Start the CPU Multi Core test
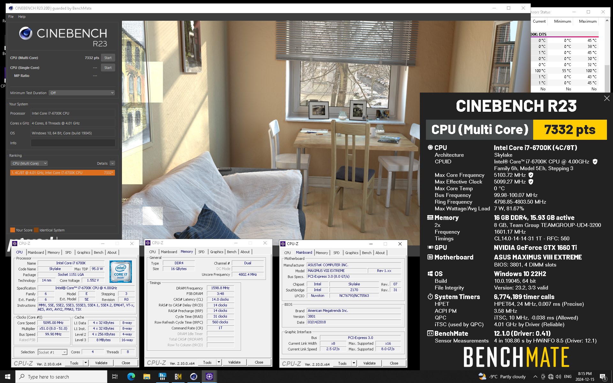The width and height of the screenshot is (613, 383). click(108, 58)
